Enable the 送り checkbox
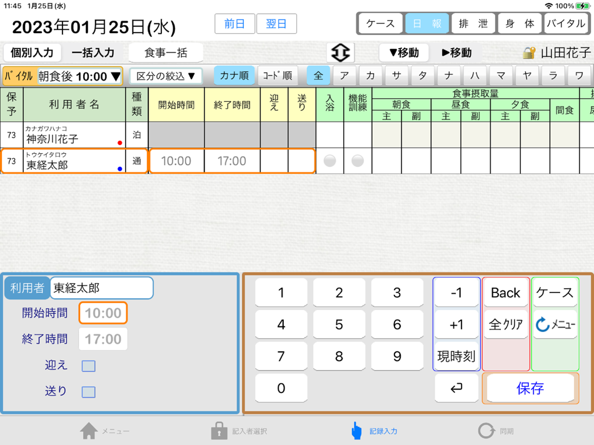The height and width of the screenshot is (445, 594). click(x=88, y=391)
